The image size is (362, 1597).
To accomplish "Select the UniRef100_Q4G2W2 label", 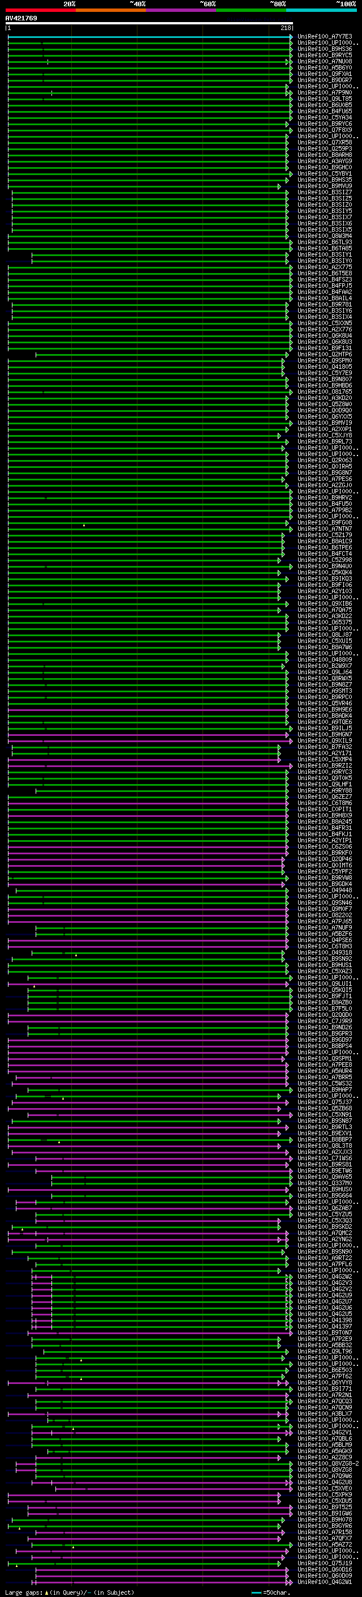I will 325,1276.
